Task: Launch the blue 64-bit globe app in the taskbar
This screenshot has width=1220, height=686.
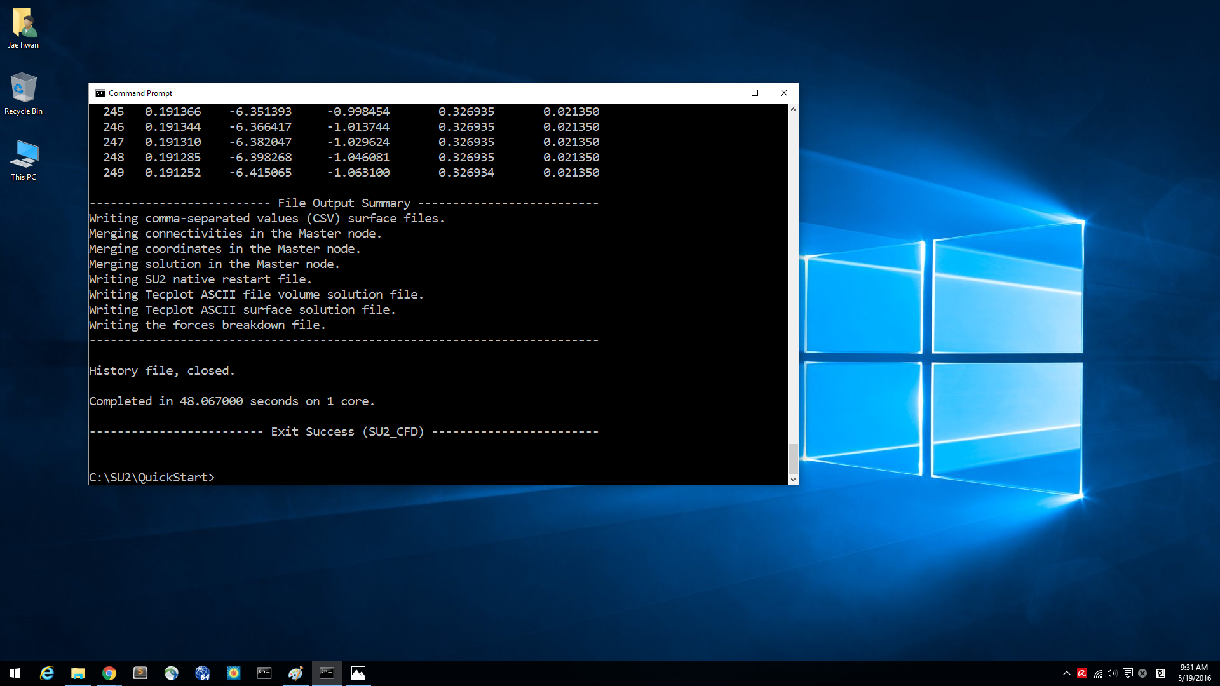Action: [202, 673]
